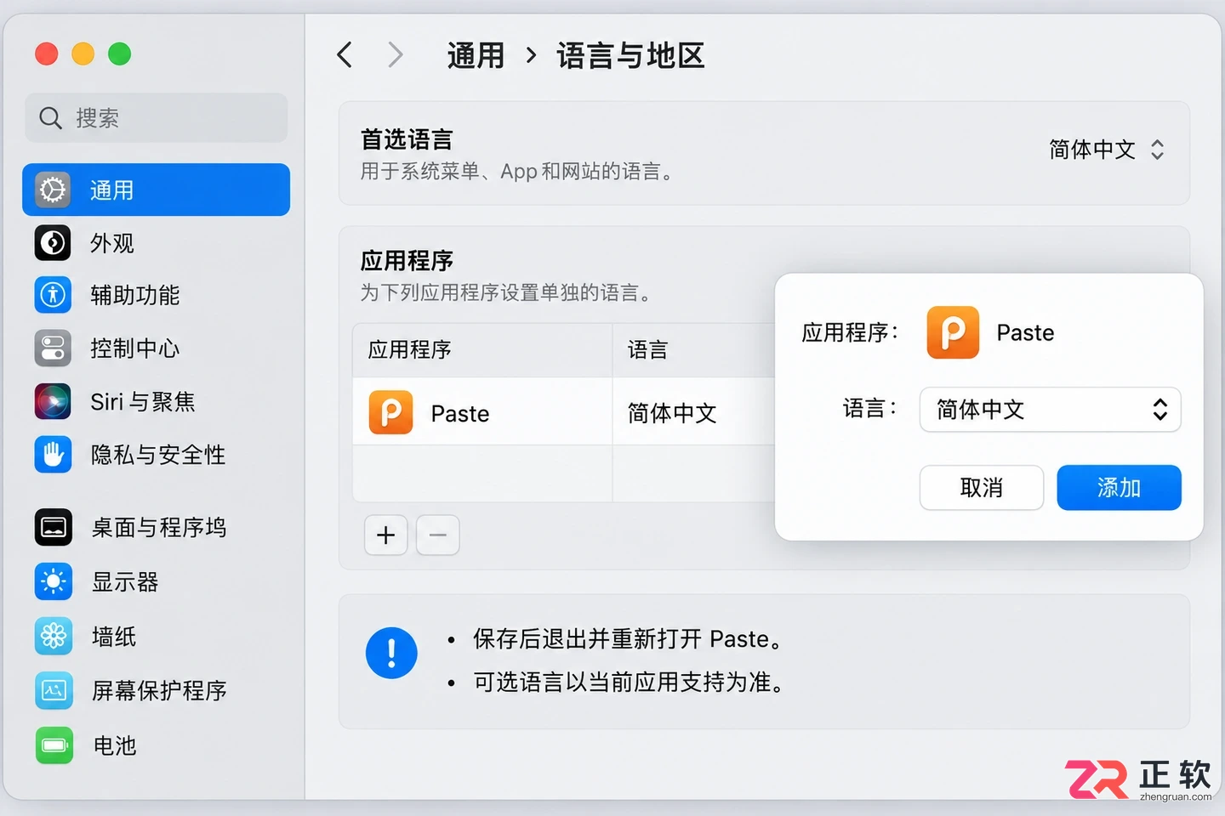Go back with the left chevron
The image size is (1225, 816).
click(345, 55)
